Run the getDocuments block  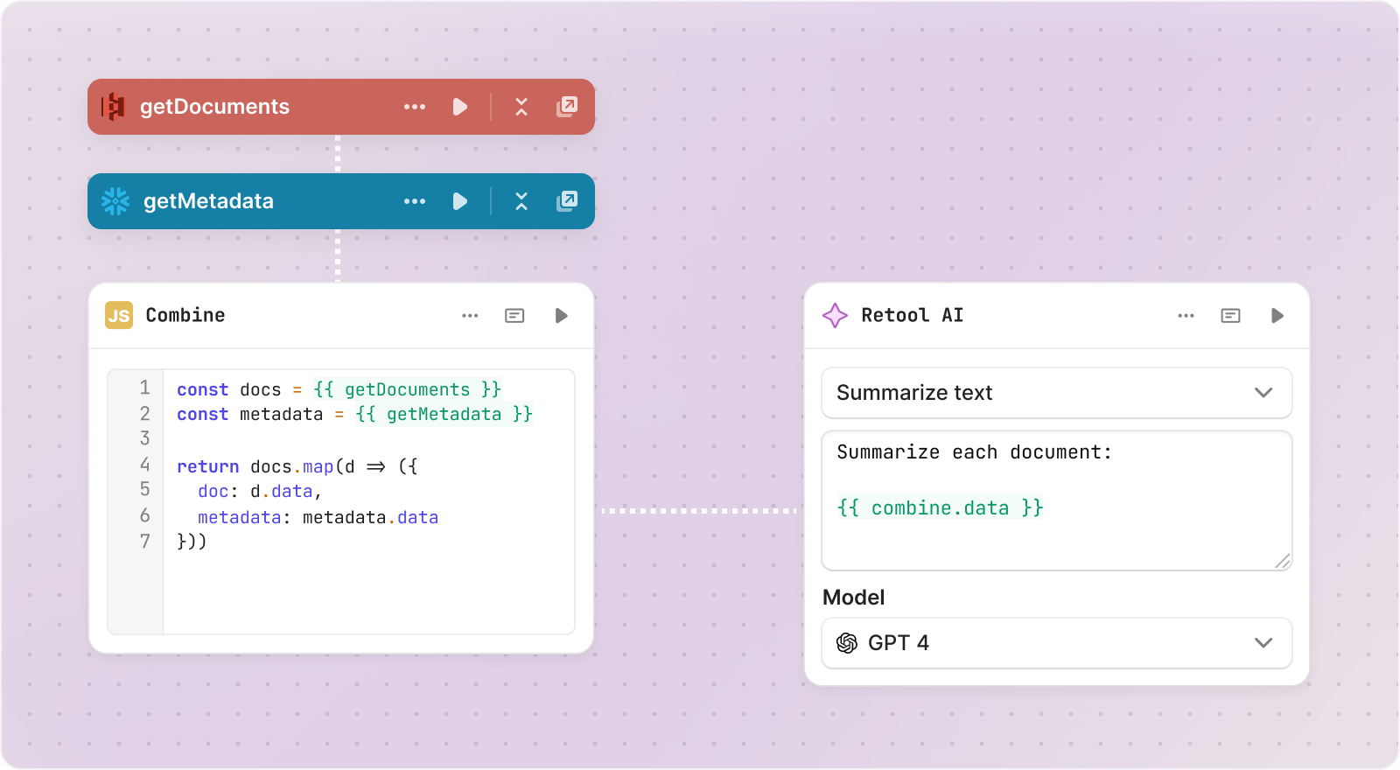[459, 107]
